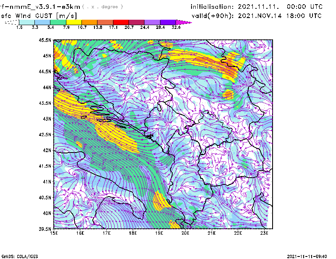Click the legend value 17.1
336x259 pixels.
click(x=113, y=27)
